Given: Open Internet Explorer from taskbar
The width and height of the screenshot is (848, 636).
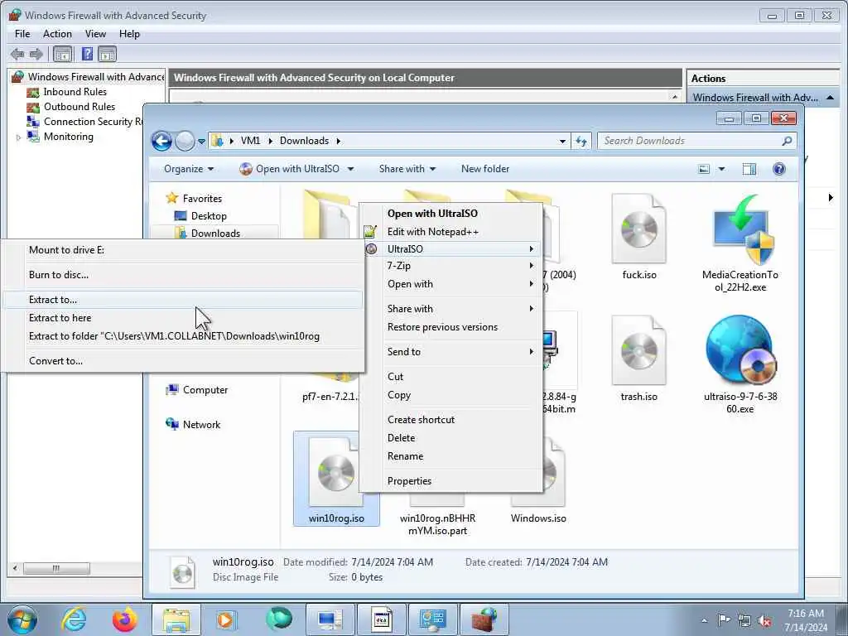Looking at the screenshot, I should [74, 619].
